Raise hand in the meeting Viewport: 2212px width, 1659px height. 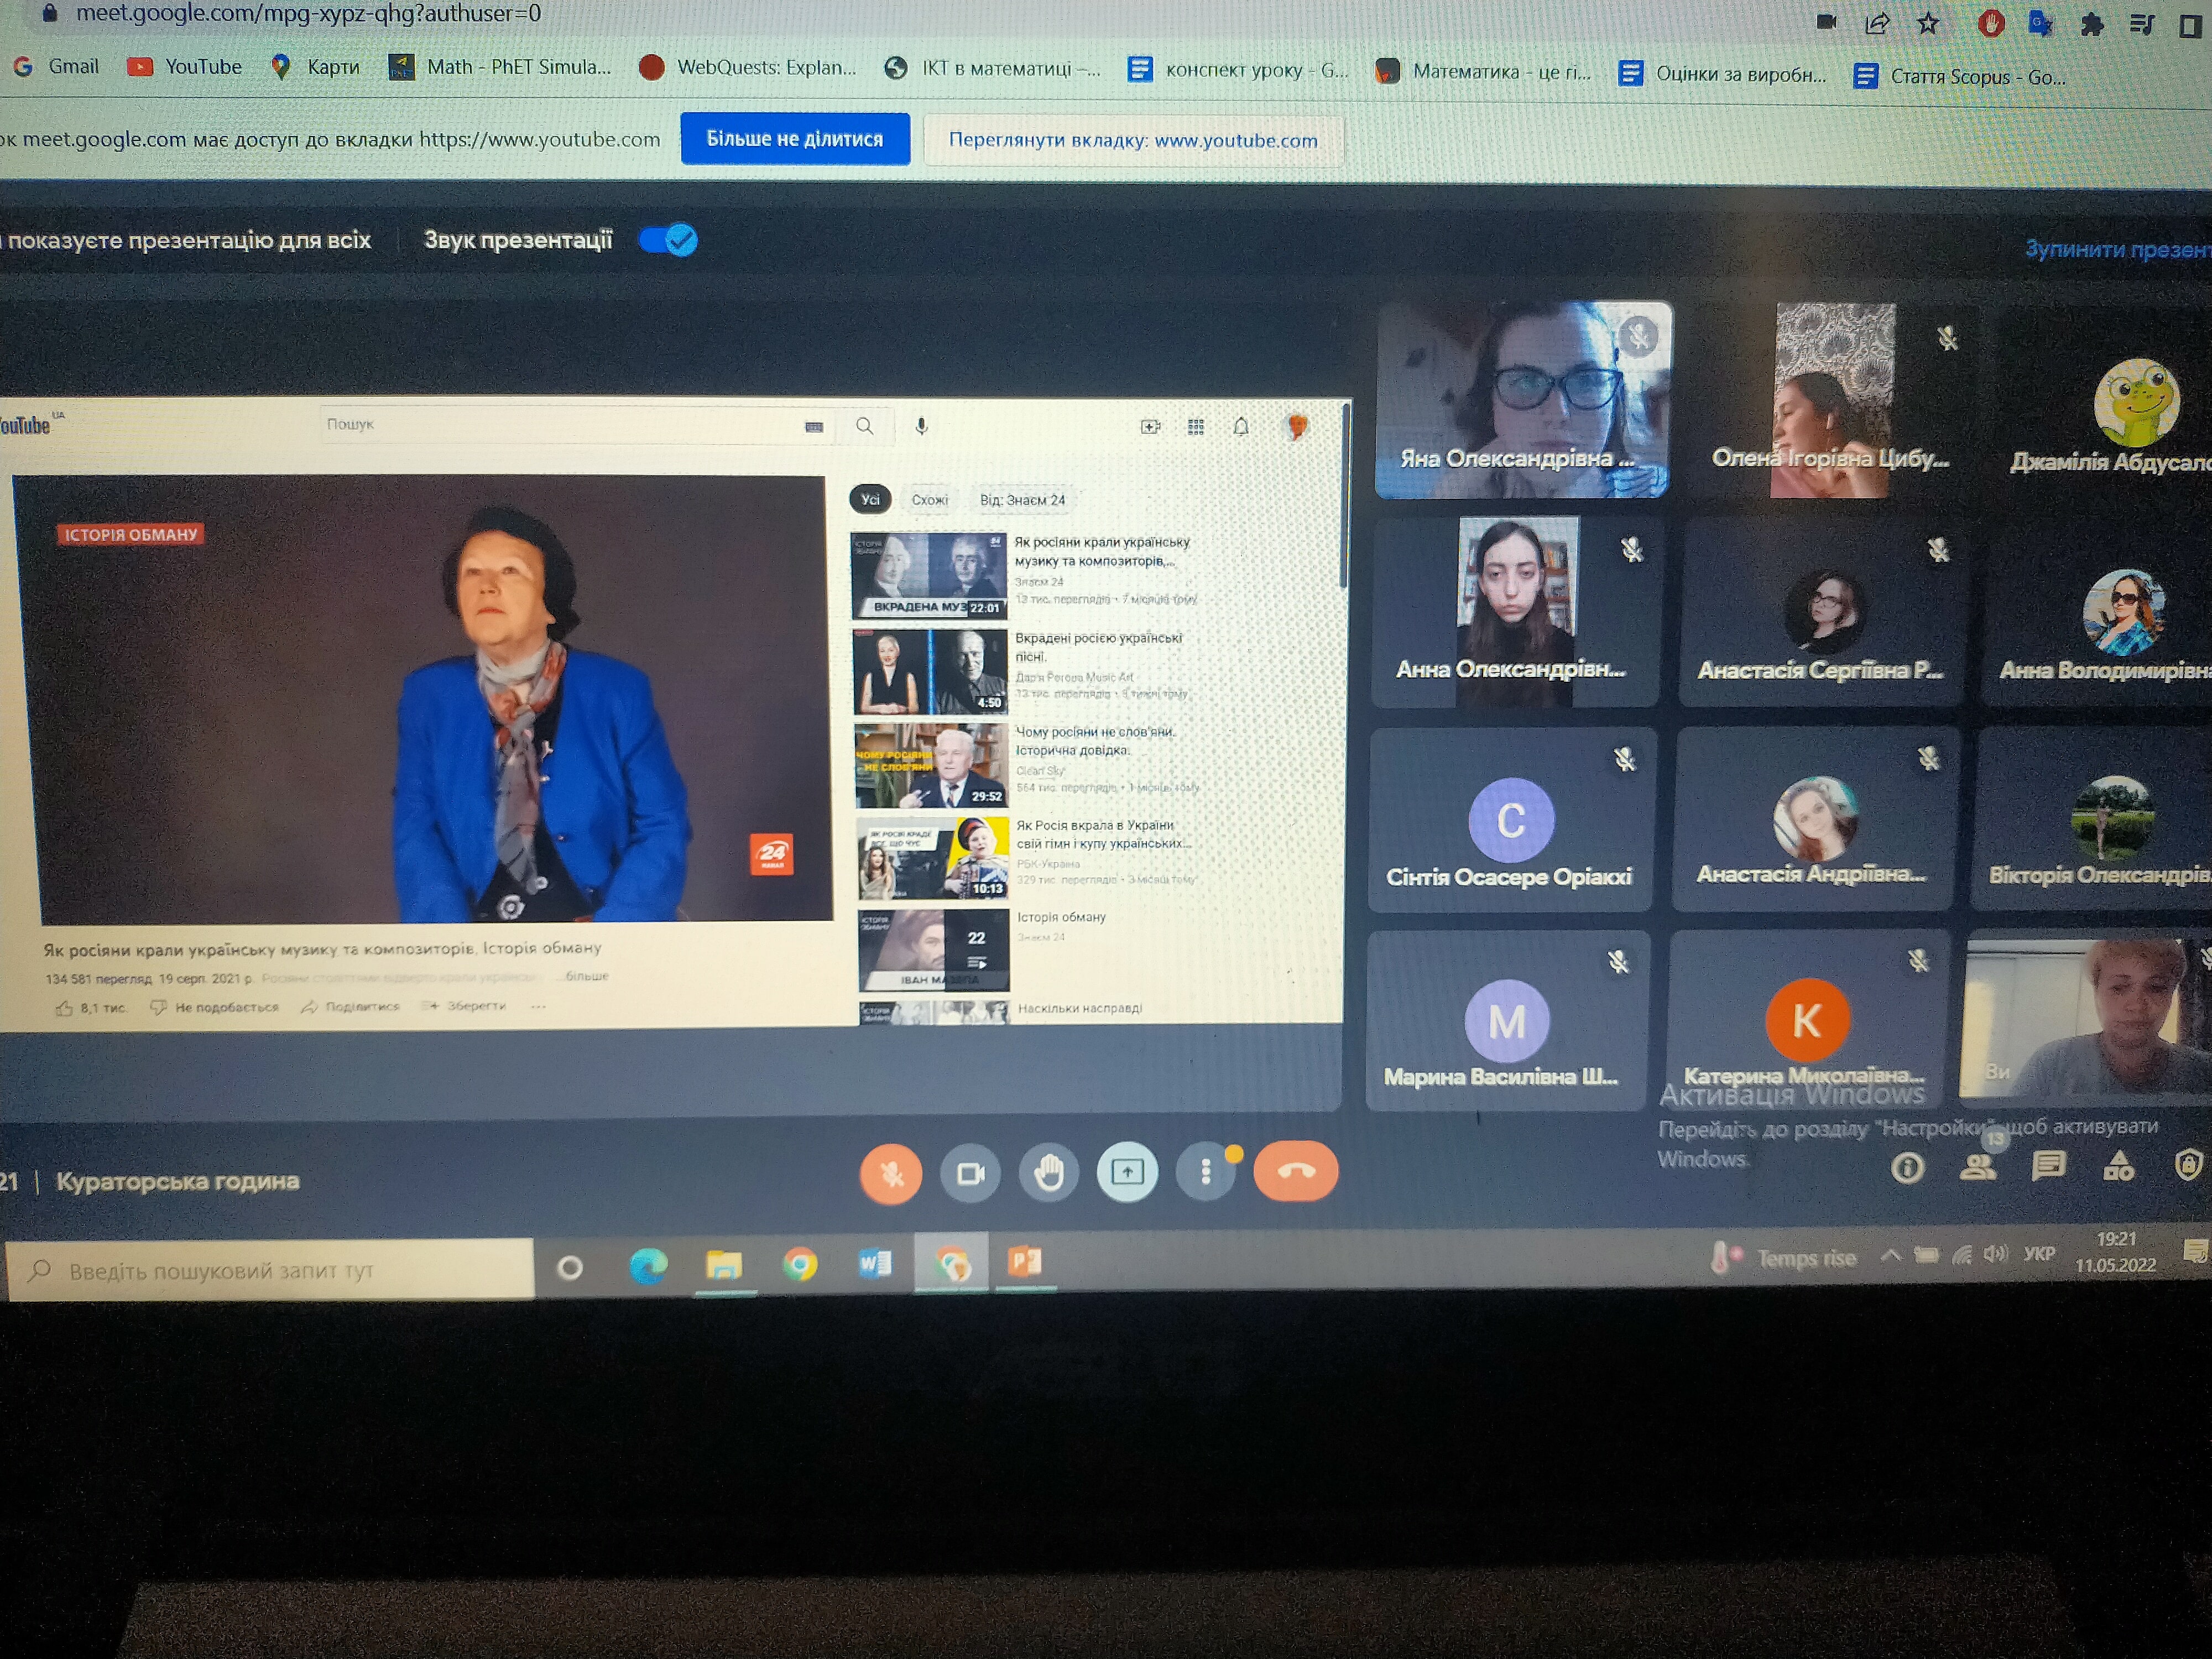pyautogui.click(x=1048, y=1172)
